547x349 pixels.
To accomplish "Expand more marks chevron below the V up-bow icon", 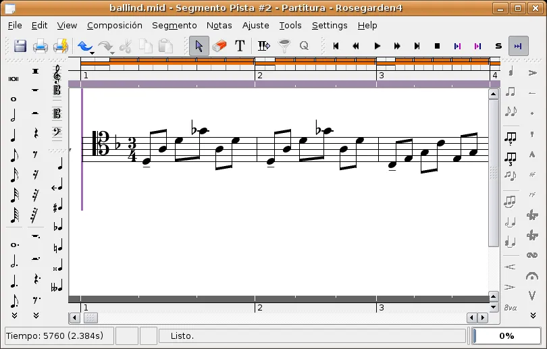I will pyautogui.click(x=533, y=315).
